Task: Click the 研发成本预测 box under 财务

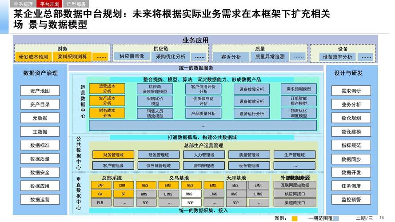Action: [33, 57]
